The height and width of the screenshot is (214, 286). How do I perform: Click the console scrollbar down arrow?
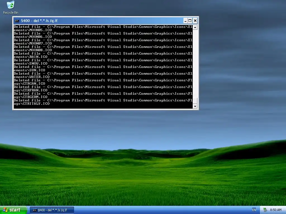point(195,106)
